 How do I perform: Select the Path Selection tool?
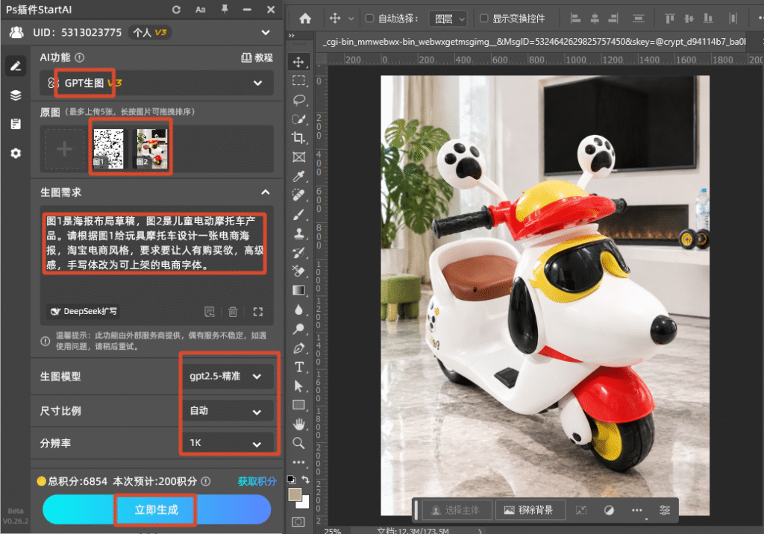(x=298, y=386)
